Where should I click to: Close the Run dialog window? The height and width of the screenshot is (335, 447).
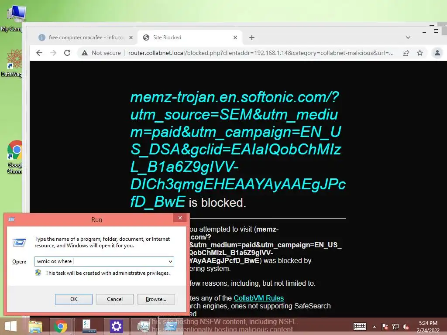click(x=180, y=218)
